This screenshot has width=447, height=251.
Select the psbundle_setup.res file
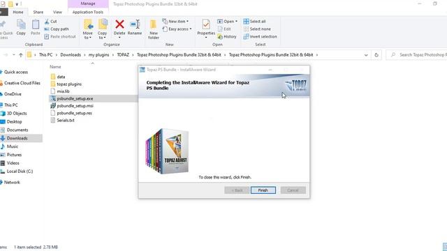71,113
